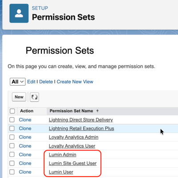Clone the Lumin Site Guest User set
This screenshot has width=178, height=178.
[25, 163]
